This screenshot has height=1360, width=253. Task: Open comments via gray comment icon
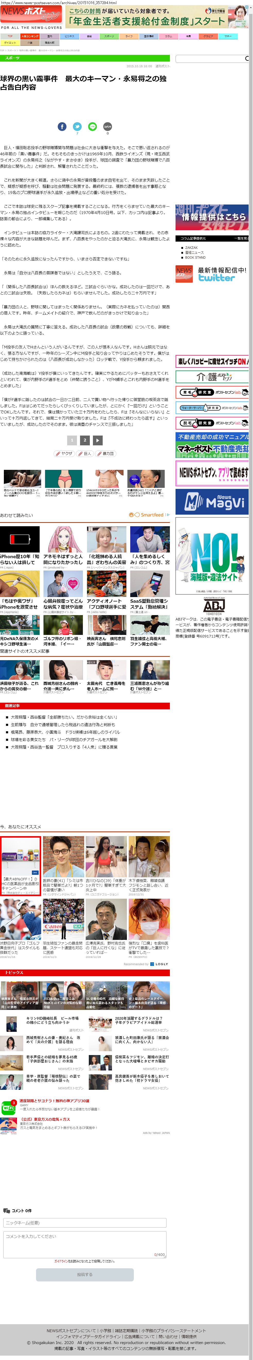tap(108, 126)
